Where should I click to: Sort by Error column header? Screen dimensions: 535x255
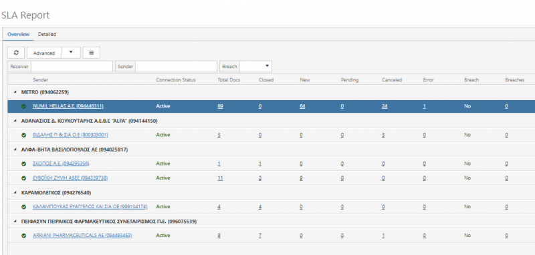(428, 80)
